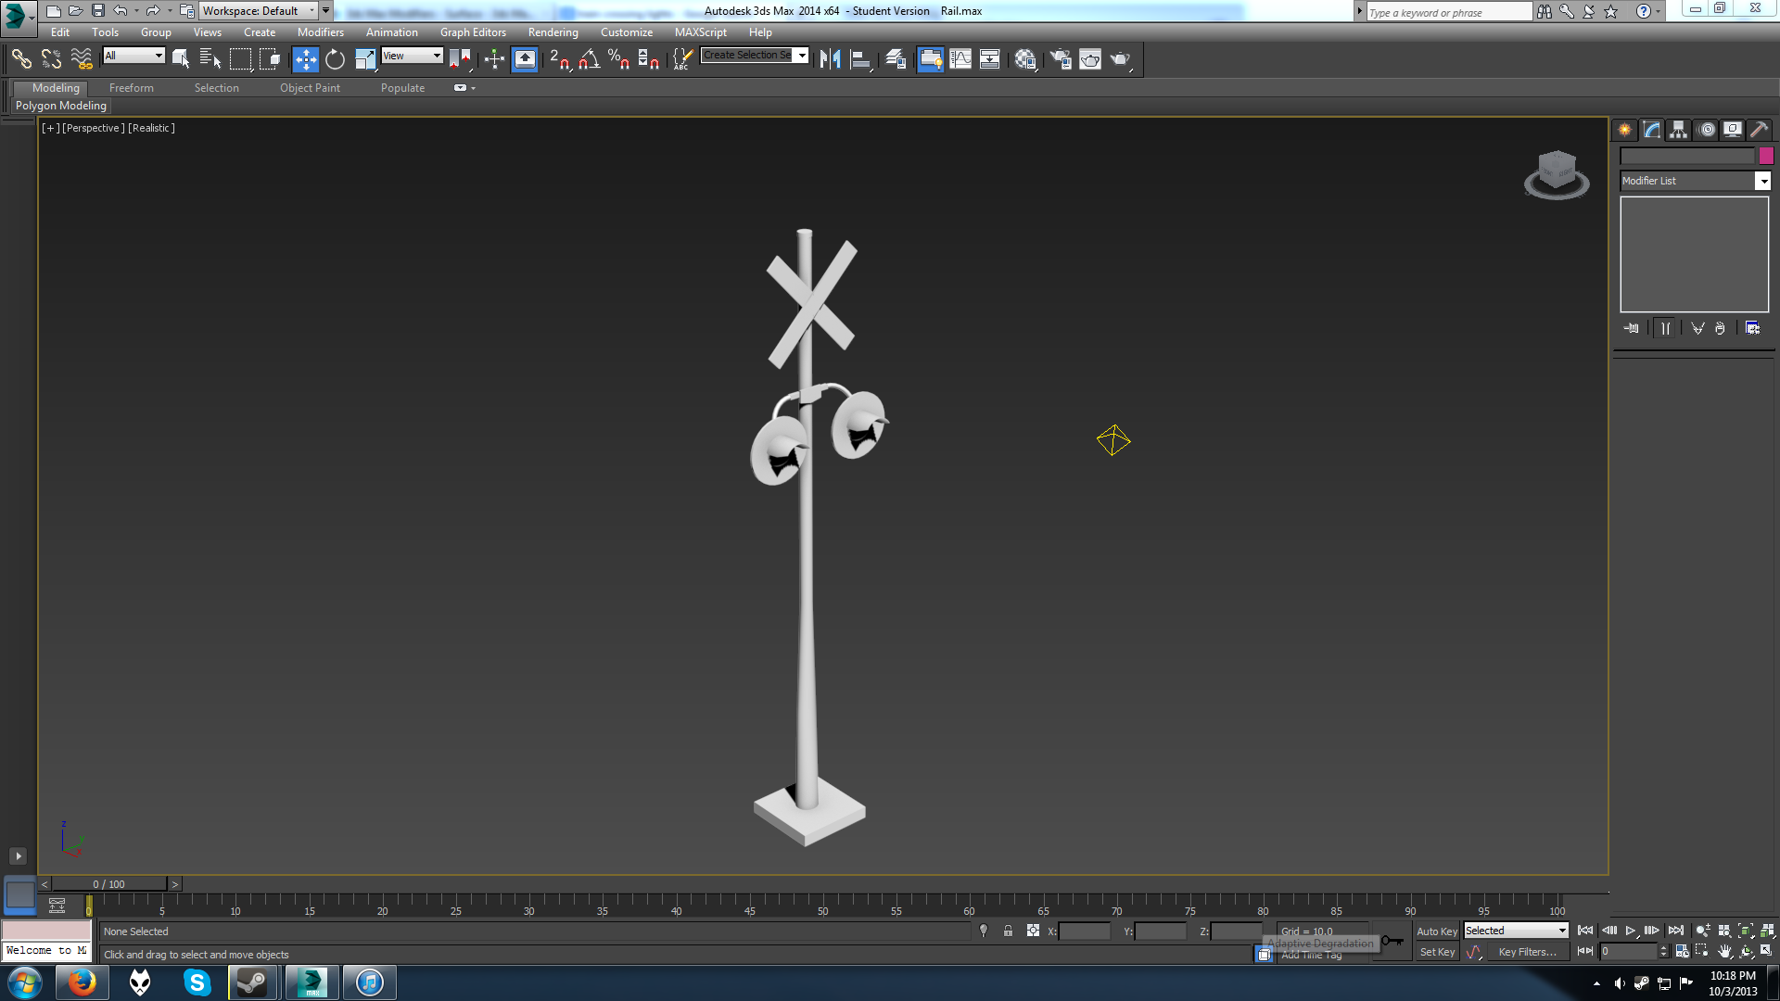Open Edit Named Selection Sets
The height and width of the screenshot is (1001, 1780).
pos(682,59)
